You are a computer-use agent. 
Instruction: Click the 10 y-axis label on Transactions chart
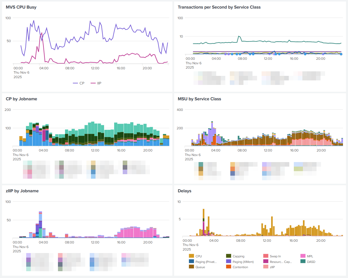click(181, 36)
